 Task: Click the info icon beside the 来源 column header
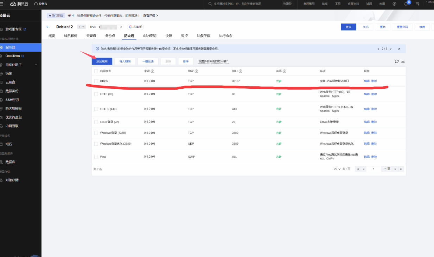point(153,71)
